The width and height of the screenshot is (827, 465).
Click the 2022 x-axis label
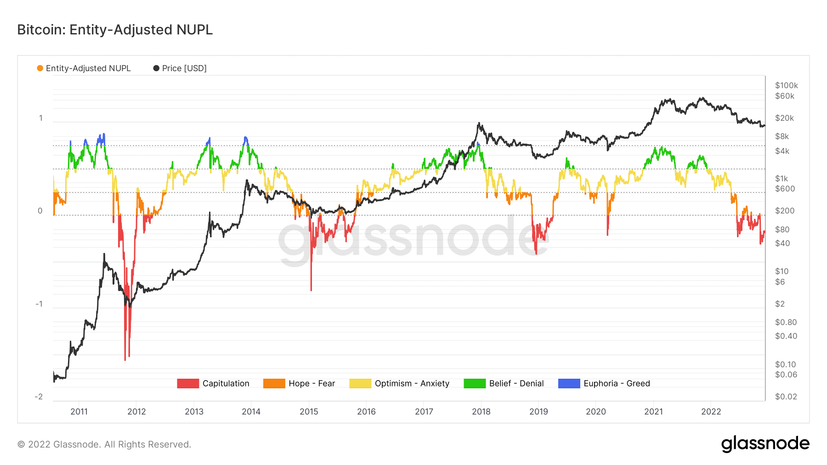click(711, 412)
